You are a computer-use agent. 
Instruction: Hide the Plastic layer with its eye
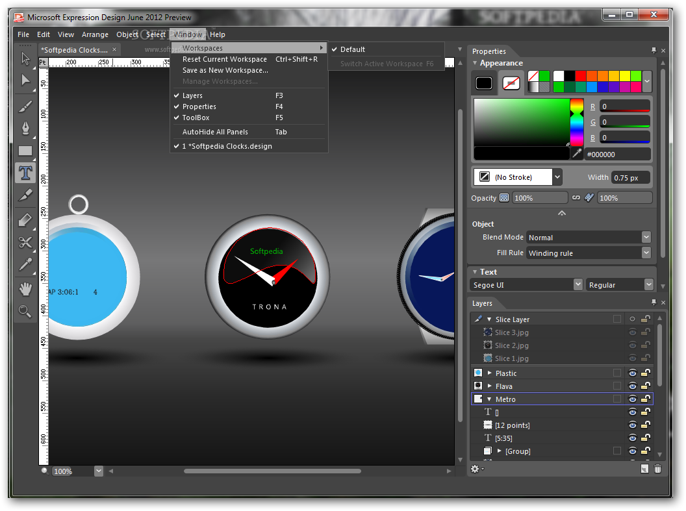point(633,373)
